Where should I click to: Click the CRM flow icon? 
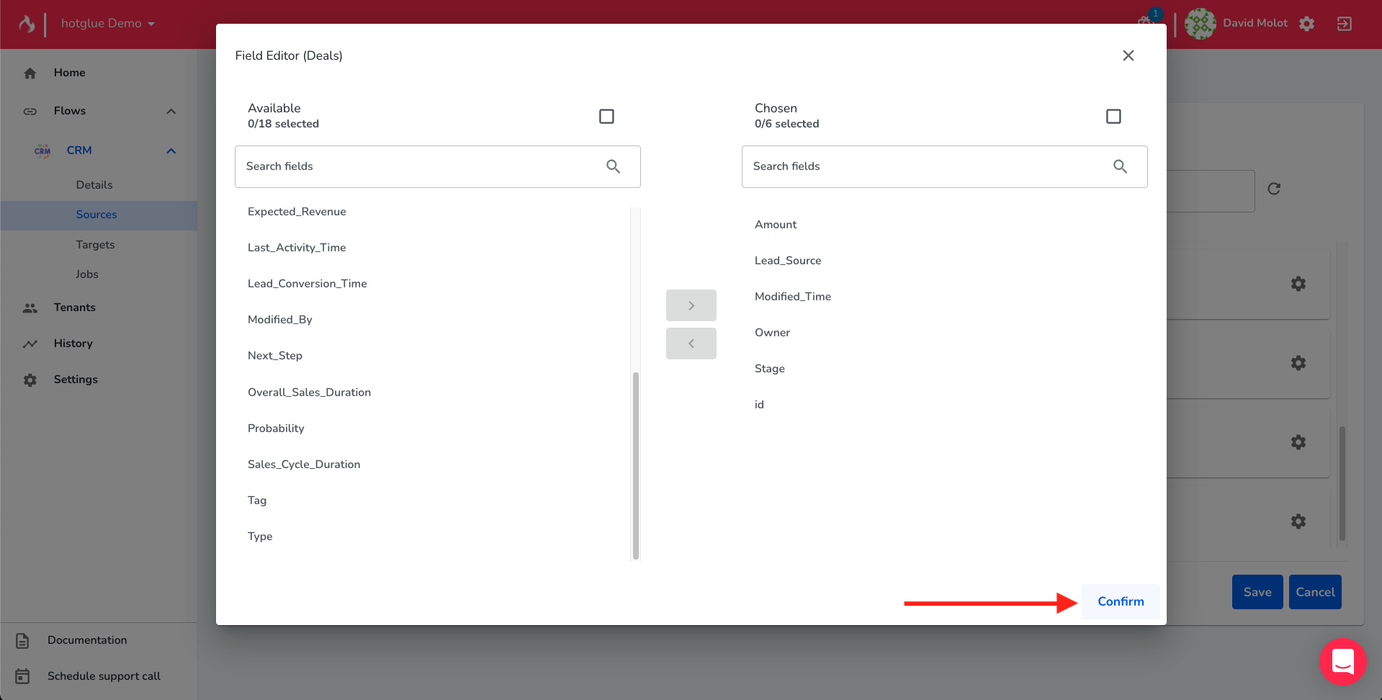coord(42,151)
